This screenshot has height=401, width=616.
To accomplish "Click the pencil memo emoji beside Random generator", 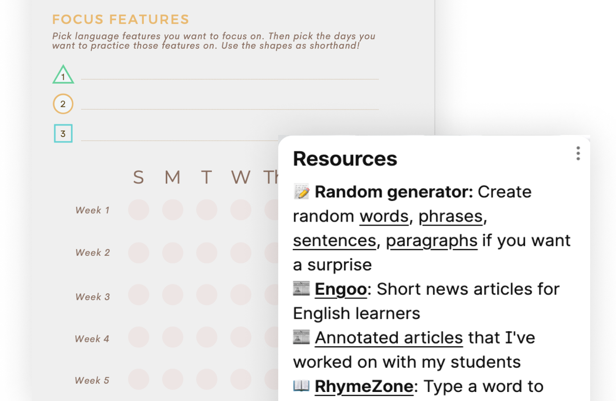I will (301, 191).
